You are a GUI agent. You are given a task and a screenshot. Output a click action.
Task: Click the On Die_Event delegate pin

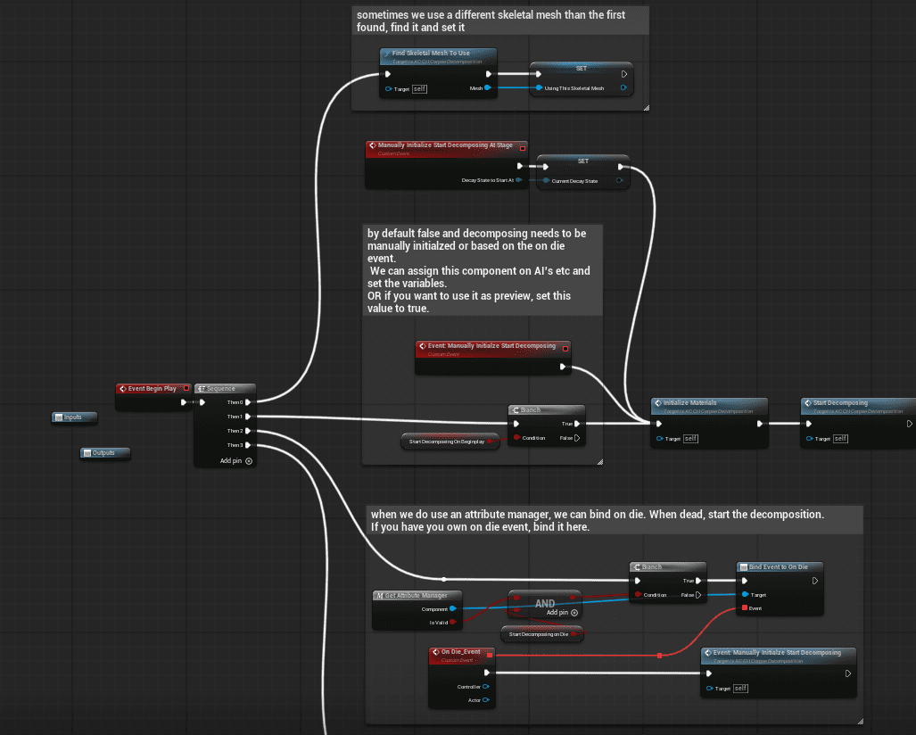coord(490,655)
